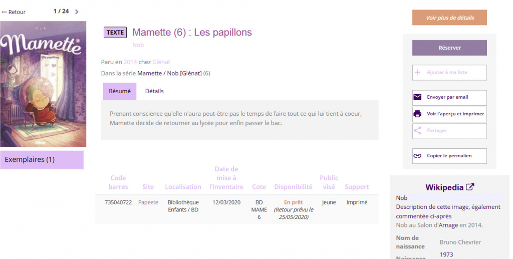
Task: Click the back arrow next to Retour
Action: click(4, 12)
